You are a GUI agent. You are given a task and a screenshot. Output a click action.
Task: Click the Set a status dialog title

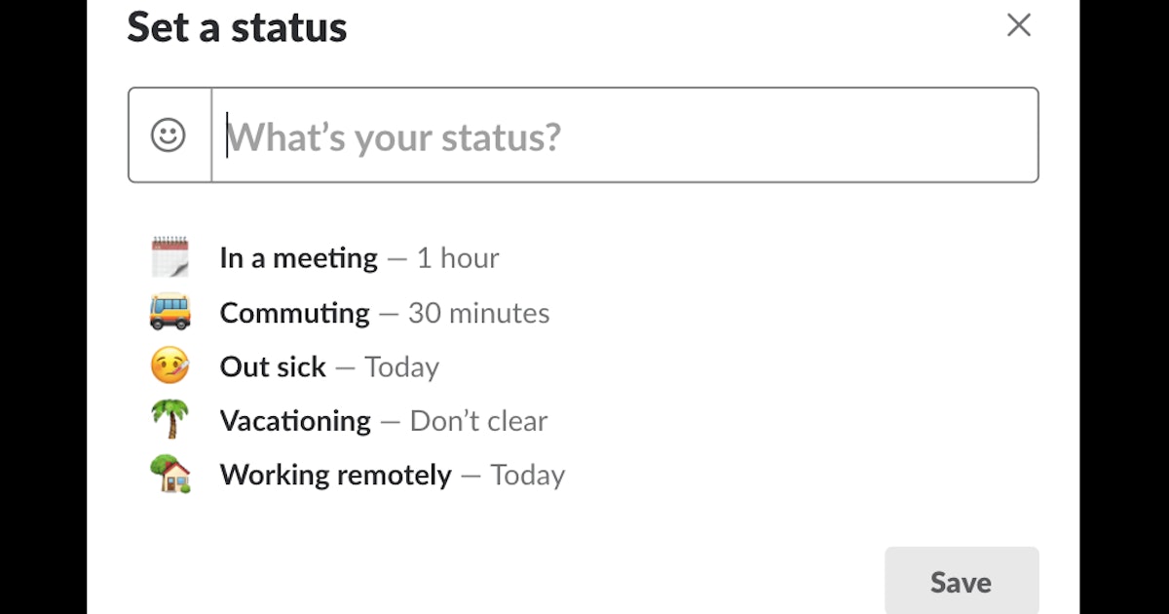(x=237, y=28)
